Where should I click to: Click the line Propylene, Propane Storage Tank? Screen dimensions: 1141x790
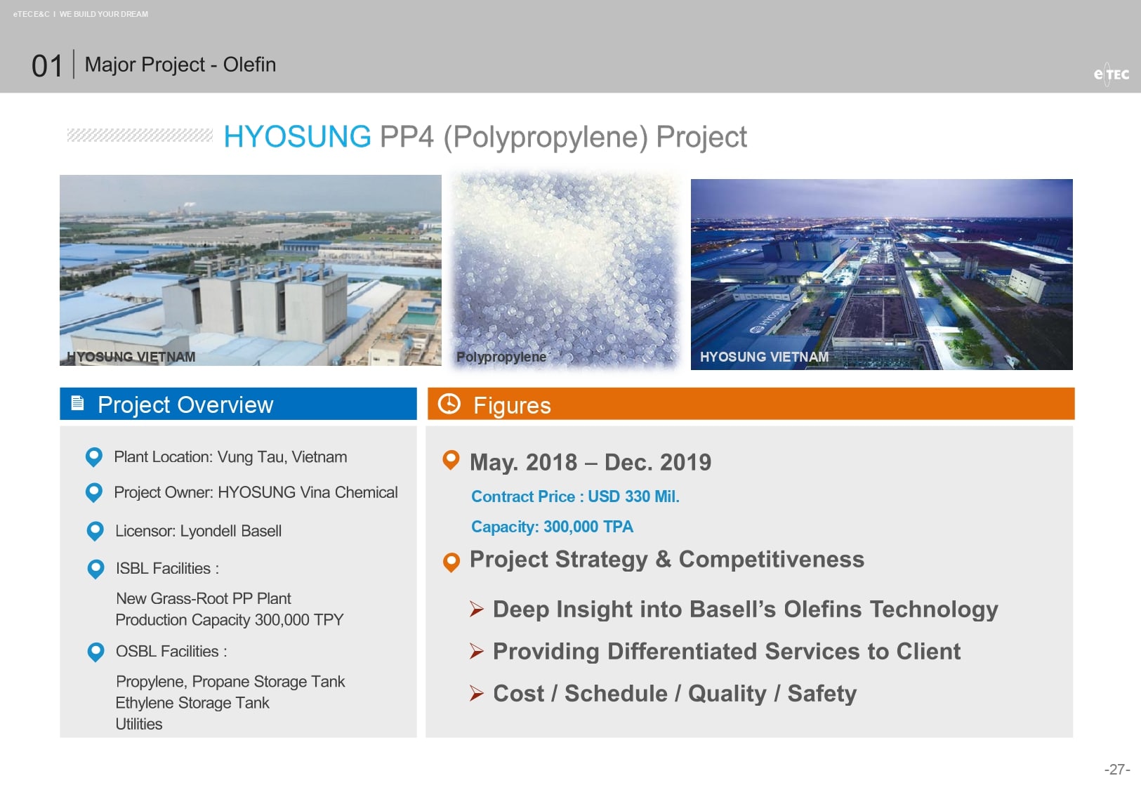230,682
